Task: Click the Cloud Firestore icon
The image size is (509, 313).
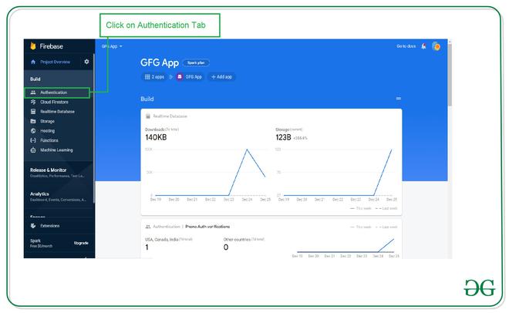Action: (33, 102)
